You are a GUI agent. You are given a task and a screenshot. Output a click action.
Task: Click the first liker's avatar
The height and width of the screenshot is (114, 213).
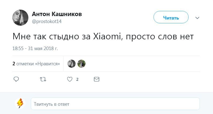(x=72, y=64)
